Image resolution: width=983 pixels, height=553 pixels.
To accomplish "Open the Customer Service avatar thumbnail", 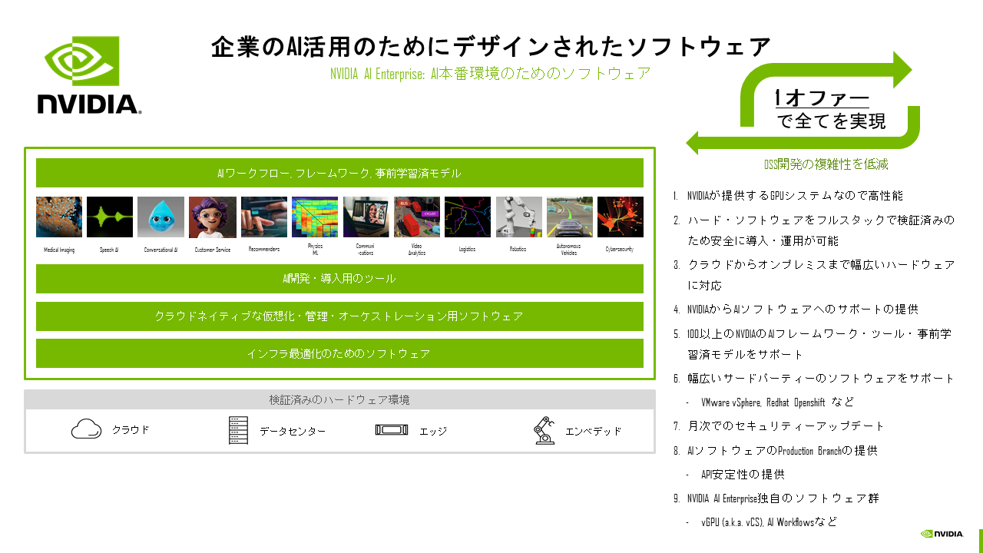I will 213,217.
